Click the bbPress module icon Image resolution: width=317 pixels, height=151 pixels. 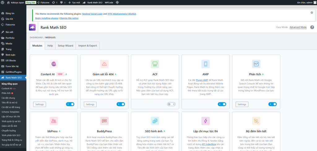[54, 121]
